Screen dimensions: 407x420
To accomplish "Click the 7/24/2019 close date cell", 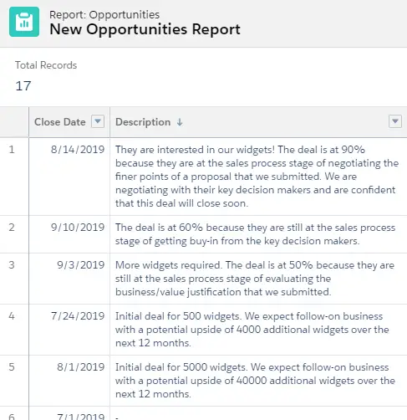I will (x=69, y=330).
